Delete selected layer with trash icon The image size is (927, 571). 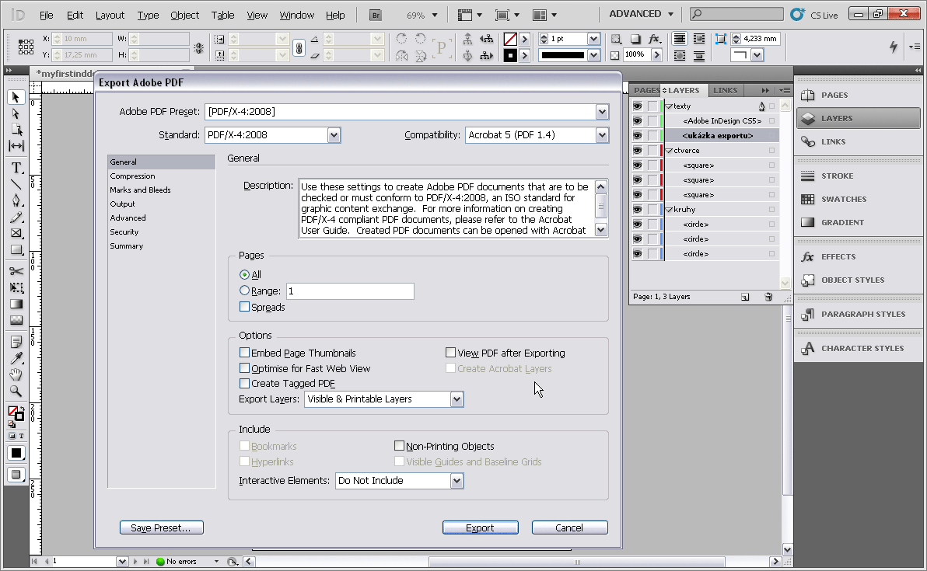768,297
